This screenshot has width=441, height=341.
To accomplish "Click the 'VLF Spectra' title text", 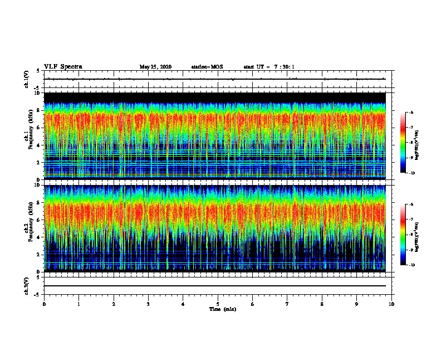I will tap(63, 67).
